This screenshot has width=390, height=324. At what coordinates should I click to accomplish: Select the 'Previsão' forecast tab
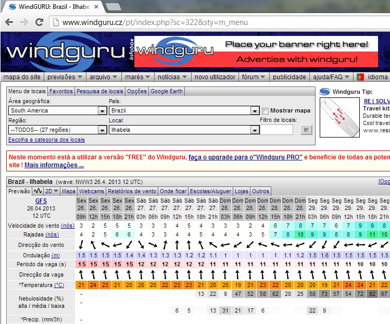pyautogui.click(x=19, y=191)
